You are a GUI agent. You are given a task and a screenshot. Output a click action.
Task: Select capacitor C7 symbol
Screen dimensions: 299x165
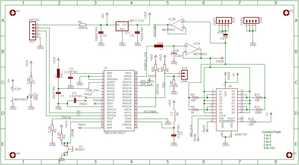click(x=174, y=136)
